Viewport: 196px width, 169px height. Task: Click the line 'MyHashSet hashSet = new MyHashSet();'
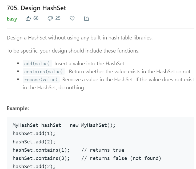[64, 125]
